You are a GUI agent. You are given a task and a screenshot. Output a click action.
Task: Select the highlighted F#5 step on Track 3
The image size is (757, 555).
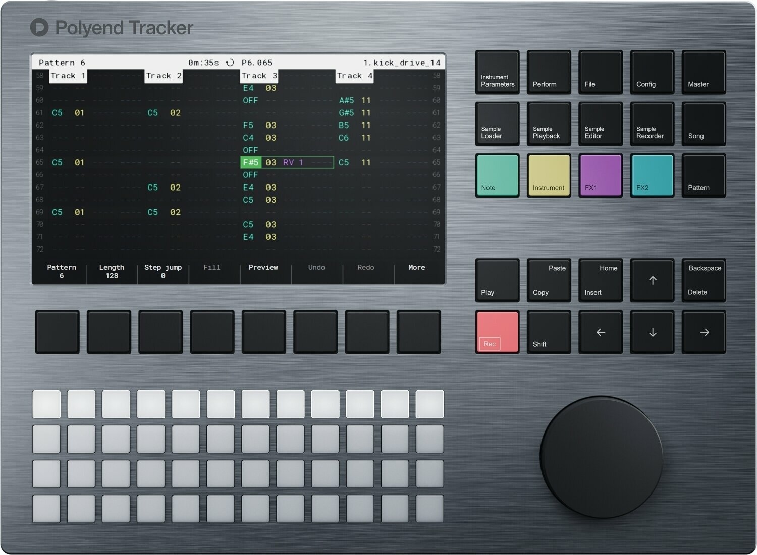251,162
